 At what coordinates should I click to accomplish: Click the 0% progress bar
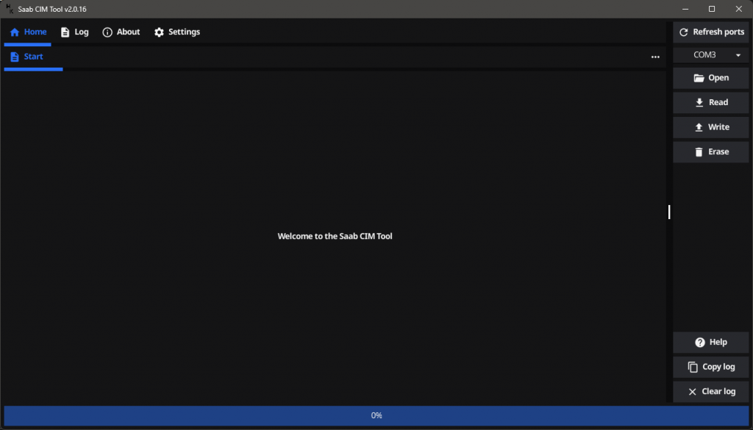[376, 415]
